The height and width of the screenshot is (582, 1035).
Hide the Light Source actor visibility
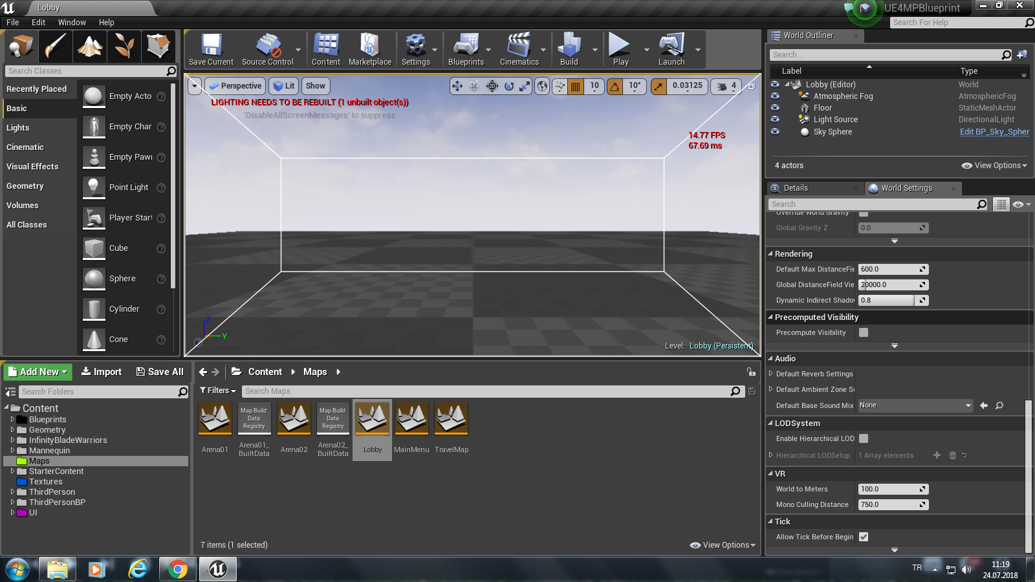pos(775,120)
